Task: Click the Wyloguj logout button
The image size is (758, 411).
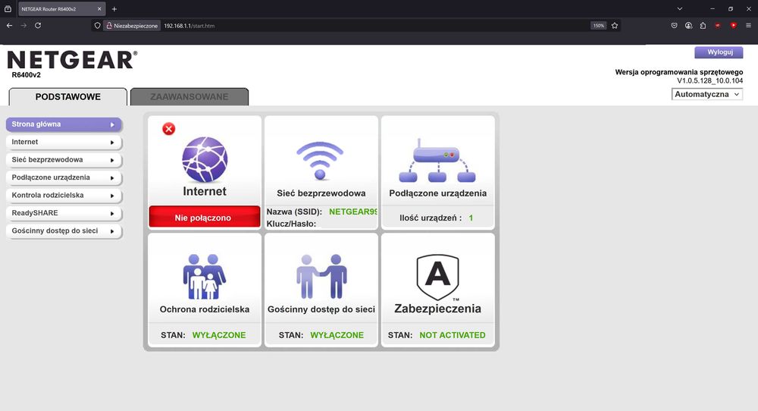Action: click(x=719, y=52)
